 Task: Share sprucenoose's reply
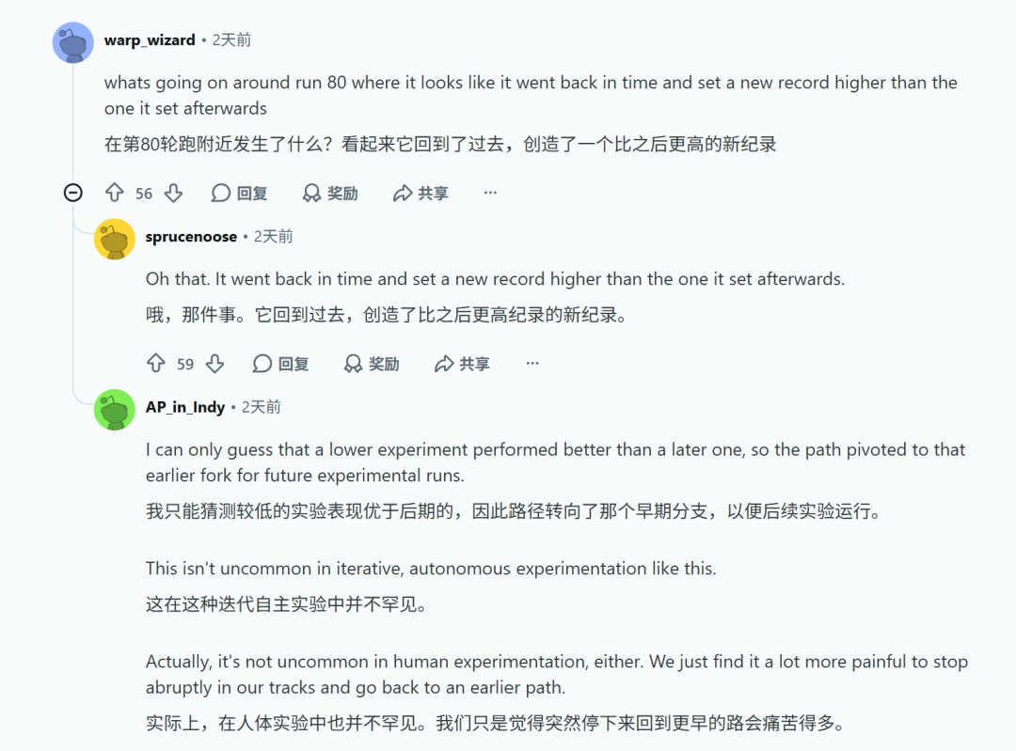(x=462, y=363)
